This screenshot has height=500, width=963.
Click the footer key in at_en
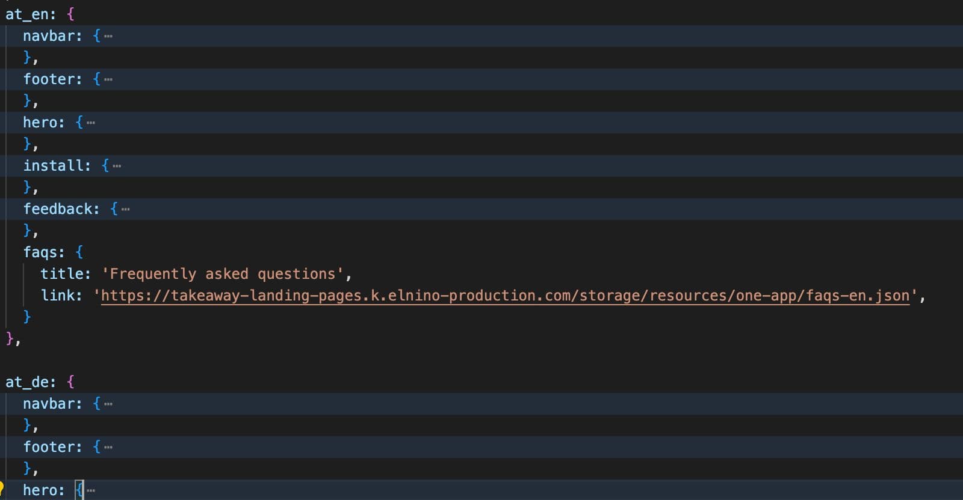[48, 79]
